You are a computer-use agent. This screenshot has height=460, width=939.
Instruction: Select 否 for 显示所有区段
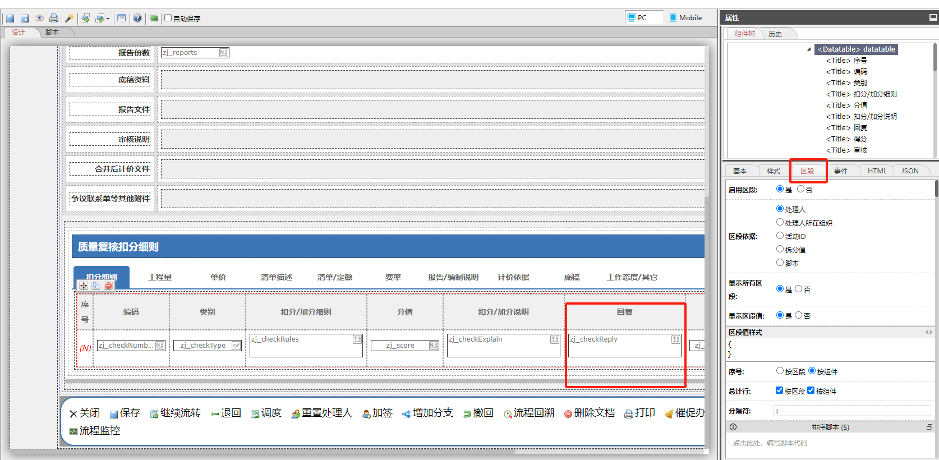(798, 289)
